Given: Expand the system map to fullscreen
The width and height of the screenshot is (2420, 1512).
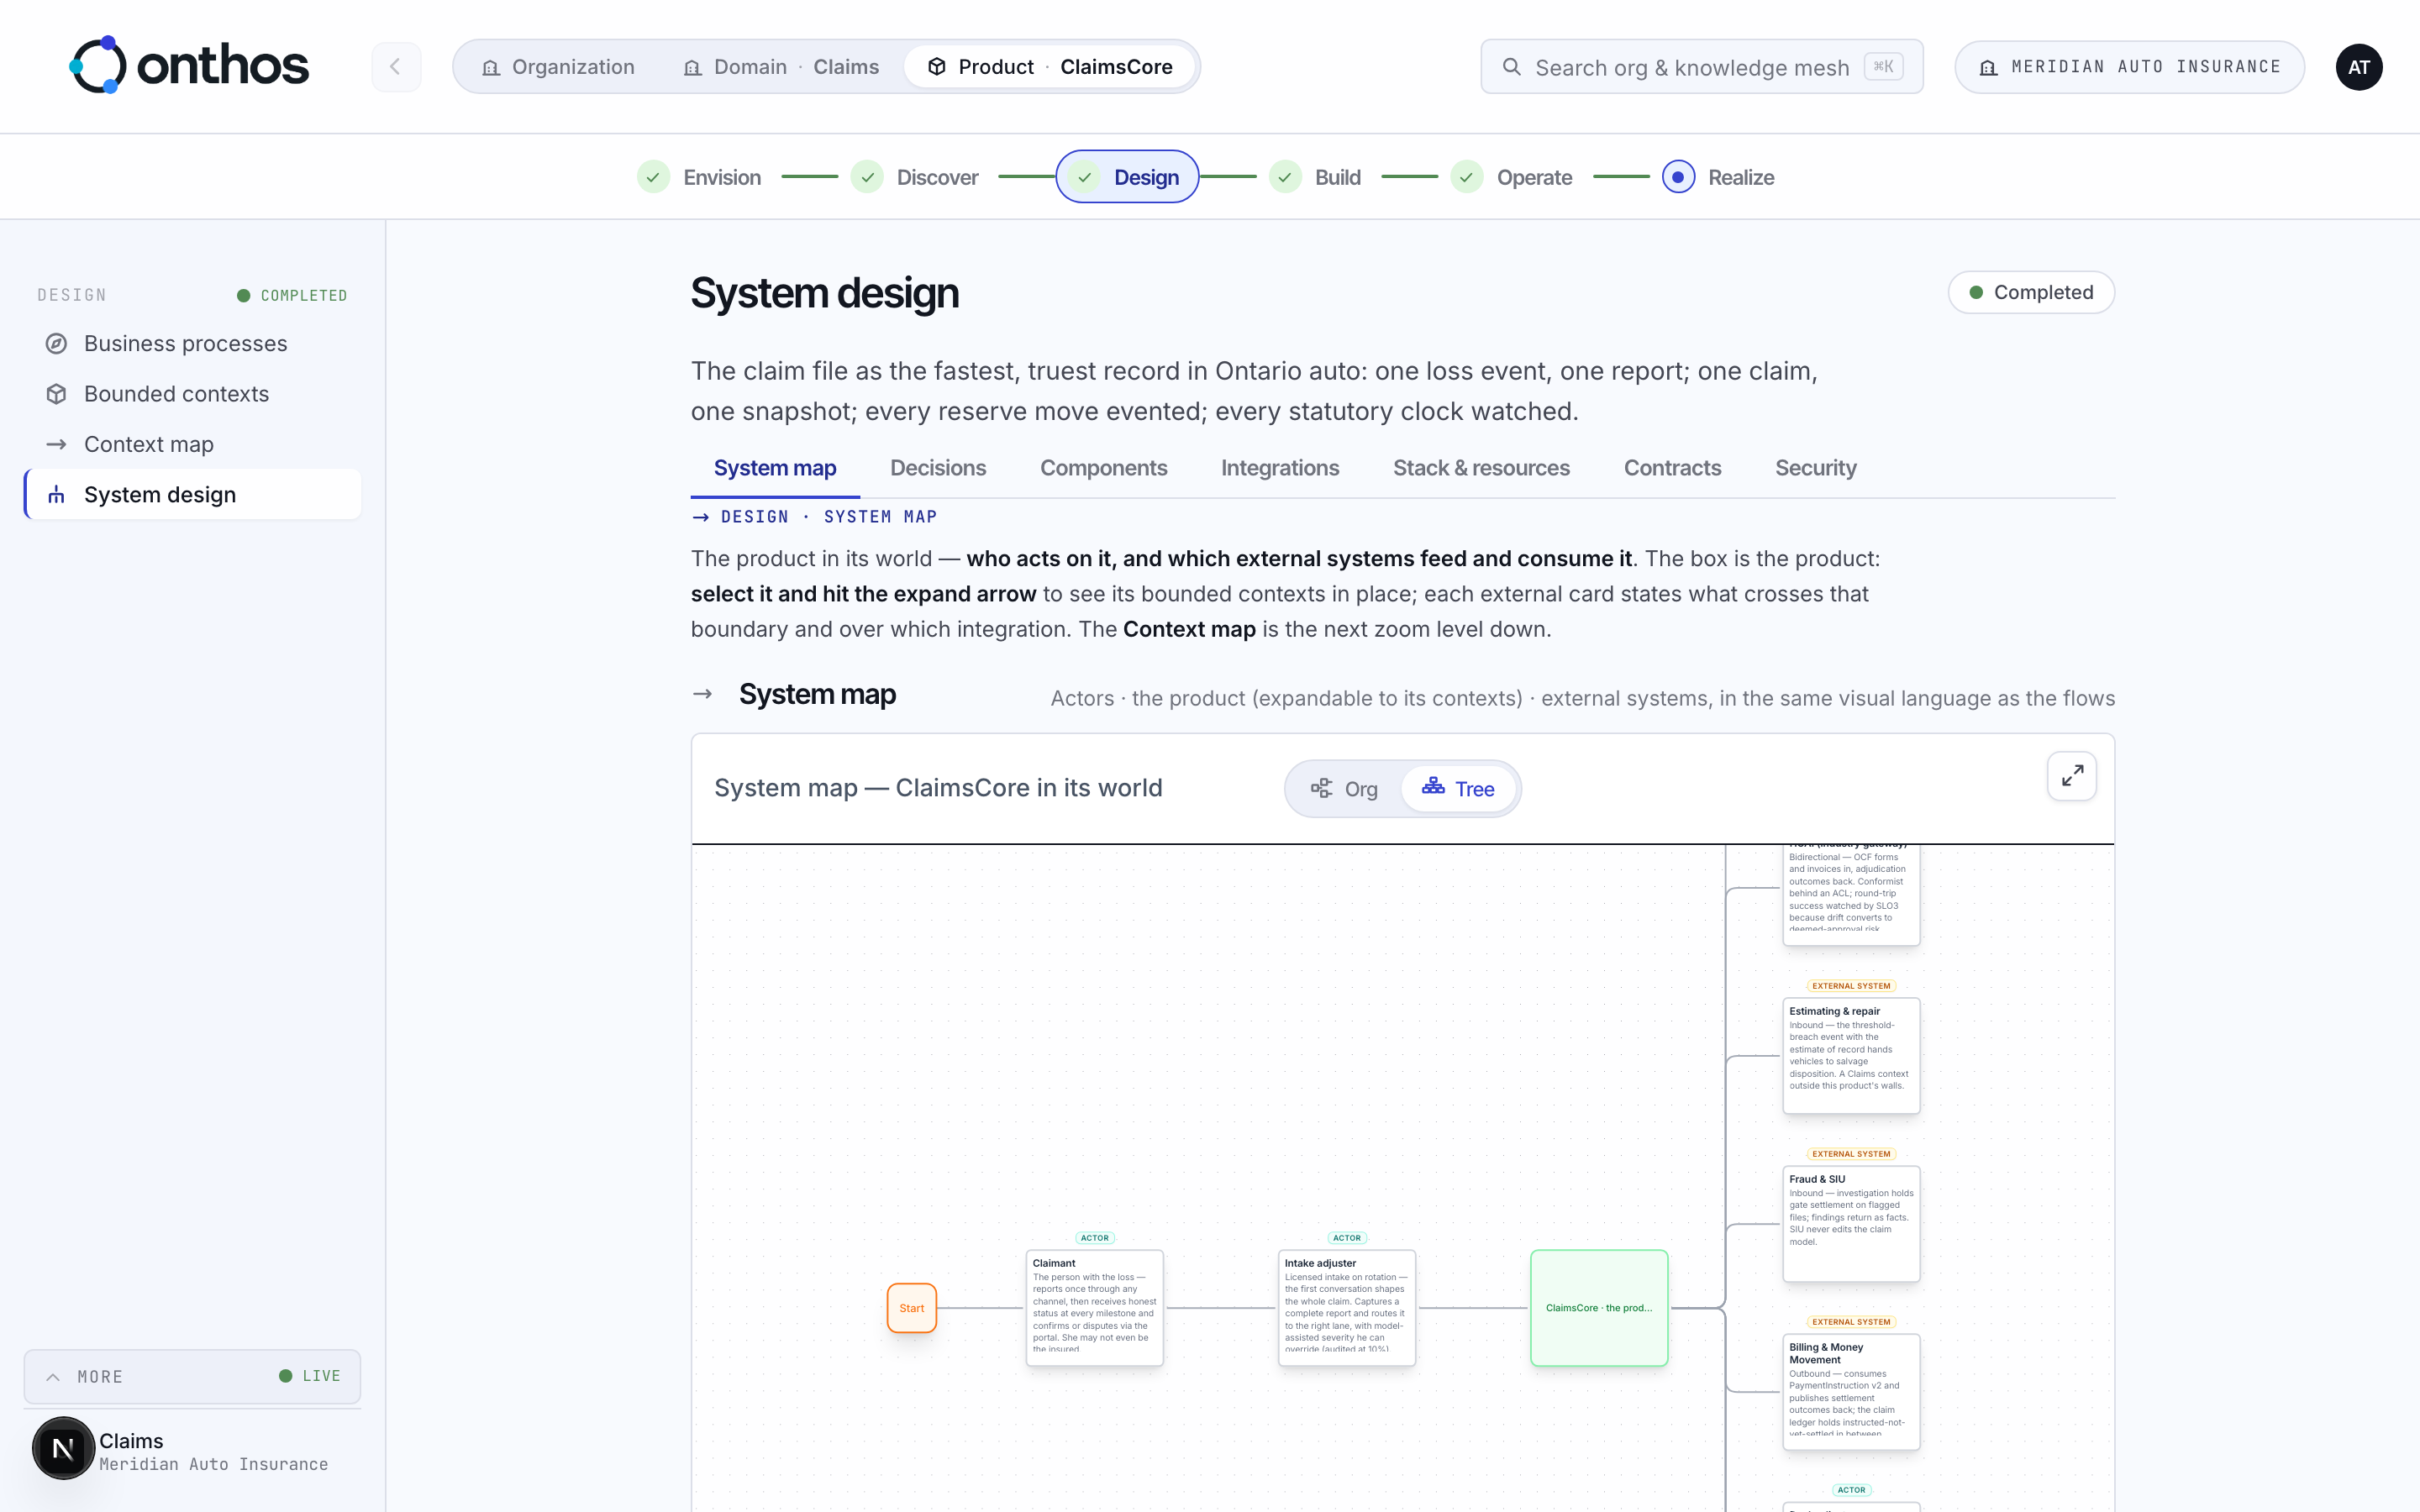Looking at the screenshot, I should (x=2071, y=775).
